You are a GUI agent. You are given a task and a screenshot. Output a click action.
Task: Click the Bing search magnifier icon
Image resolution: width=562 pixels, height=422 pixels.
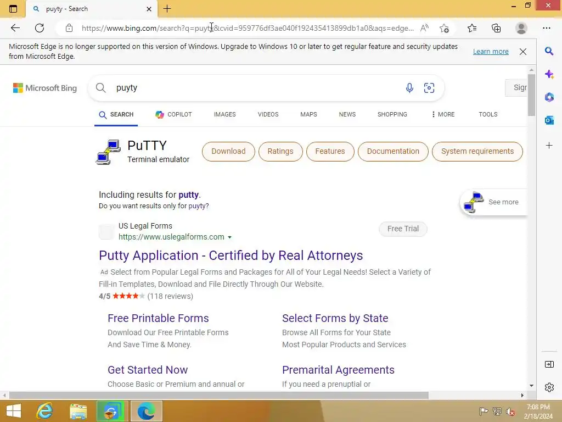[x=101, y=88]
